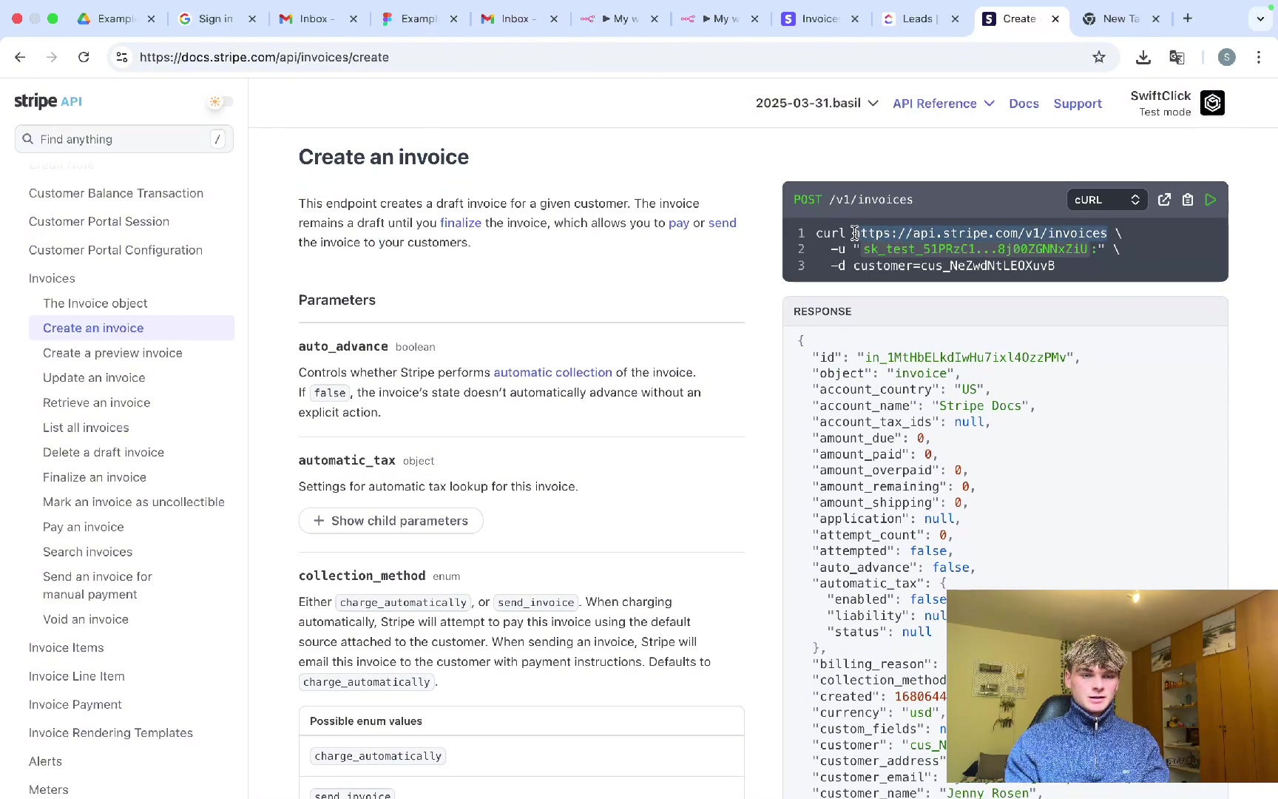Run the API request with play icon
The height and width of the screenshot is (799, 1278).
(1211, 200)
